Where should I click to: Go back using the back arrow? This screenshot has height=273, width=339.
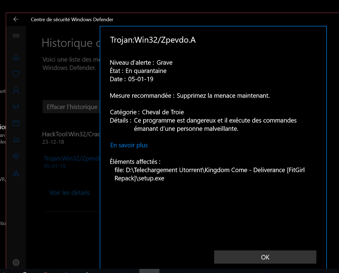(16, 19)
